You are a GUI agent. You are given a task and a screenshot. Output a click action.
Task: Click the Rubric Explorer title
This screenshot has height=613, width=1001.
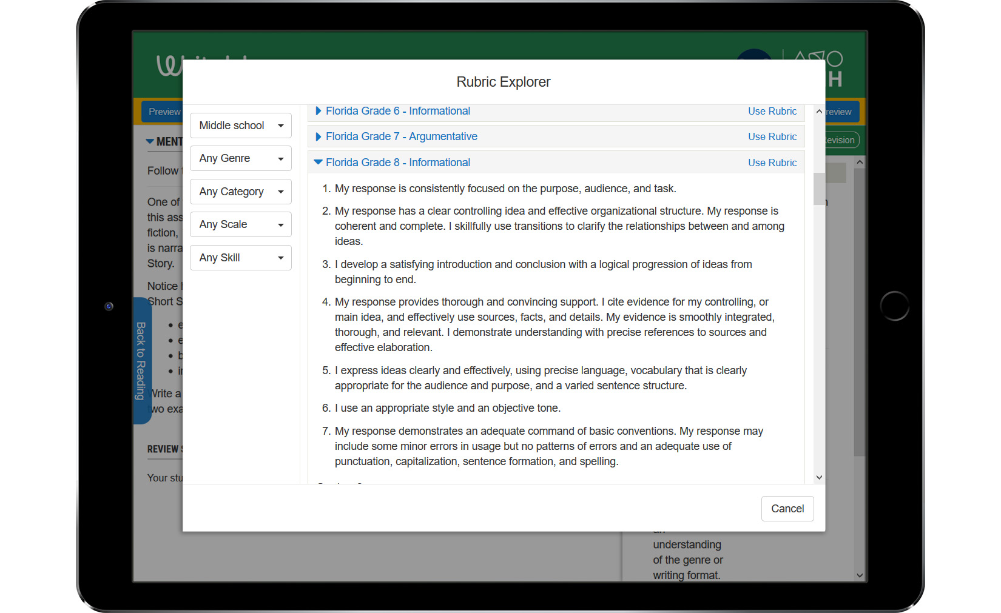pos(504,82)
